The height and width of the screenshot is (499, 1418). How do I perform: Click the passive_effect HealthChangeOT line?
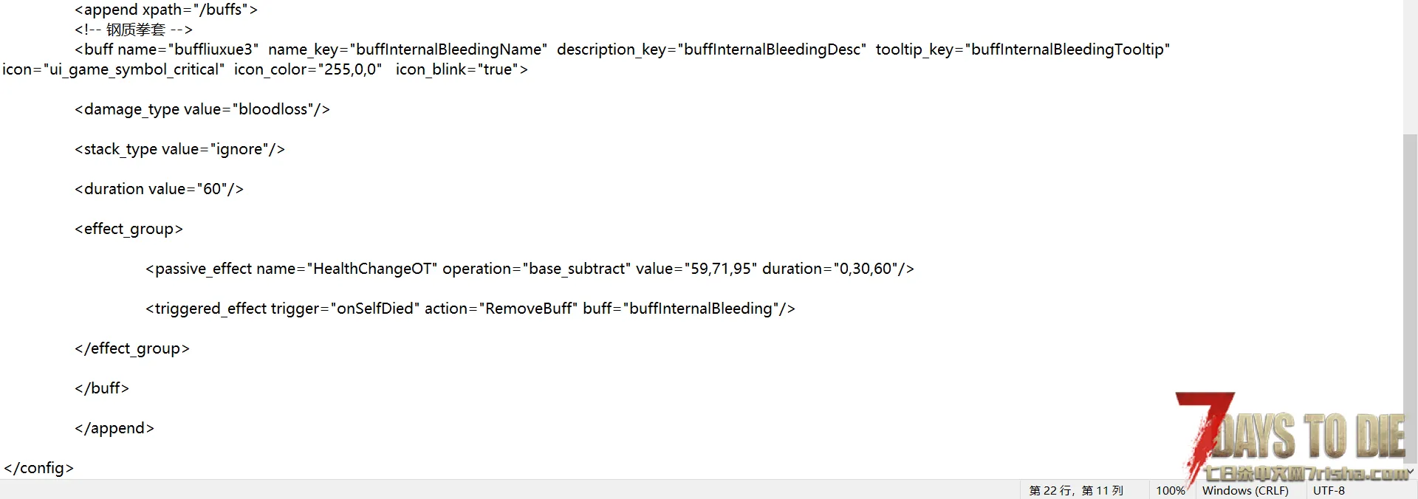[529, 269]
